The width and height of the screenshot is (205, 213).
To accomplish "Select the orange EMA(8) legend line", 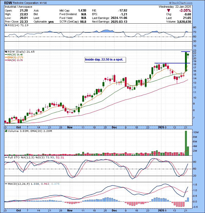I will pyautogui.click(x=6, y=57).
